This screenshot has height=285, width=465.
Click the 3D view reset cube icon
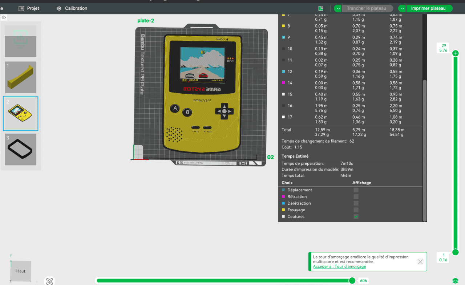[x=50, y=281]
